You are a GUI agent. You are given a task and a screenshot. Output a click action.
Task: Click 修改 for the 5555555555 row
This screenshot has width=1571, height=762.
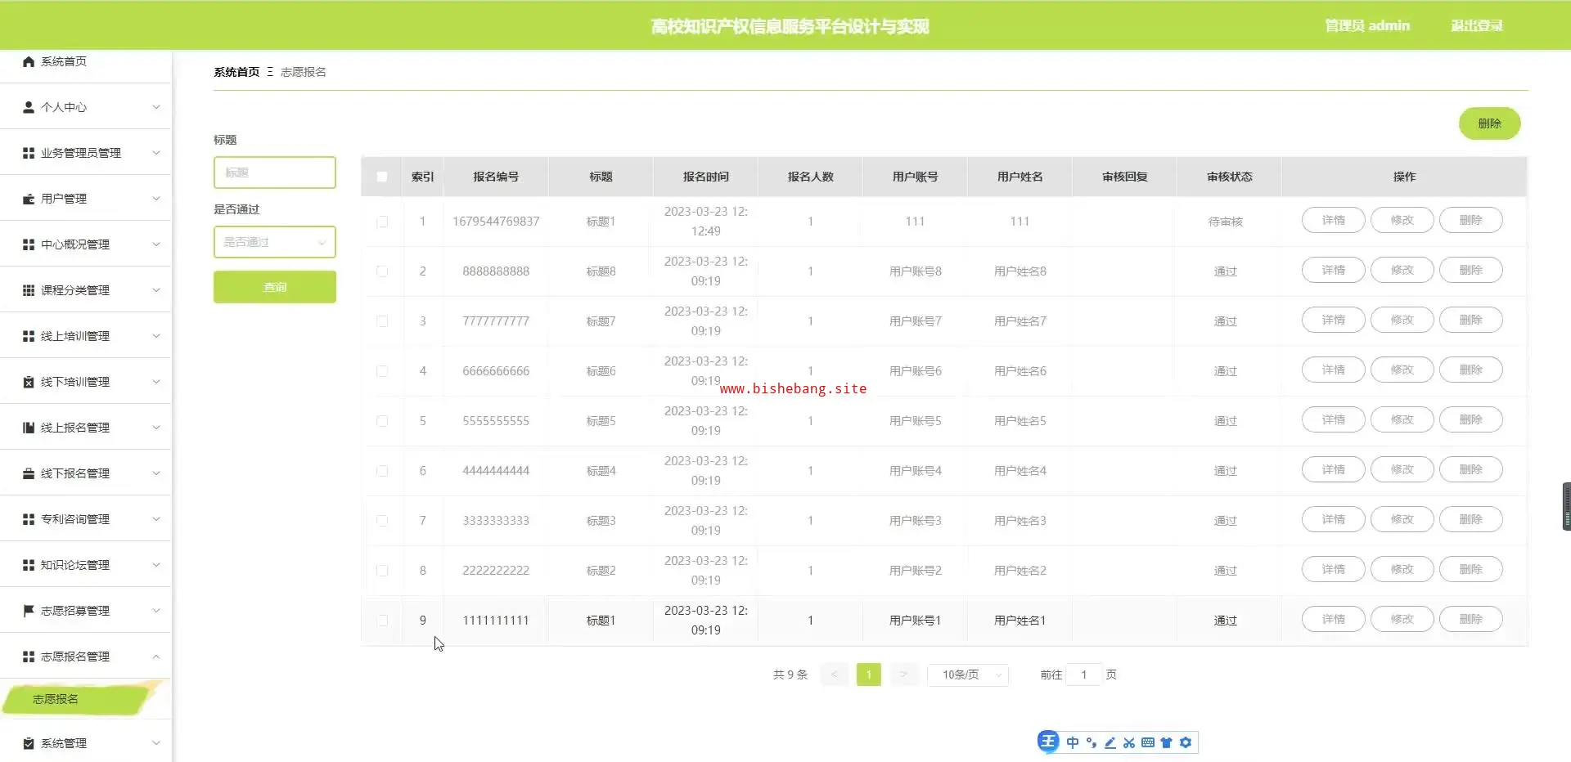(x=1402, y=419)
